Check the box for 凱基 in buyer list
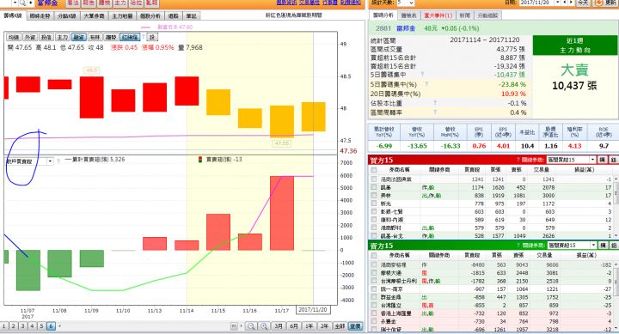 point(374,187)
